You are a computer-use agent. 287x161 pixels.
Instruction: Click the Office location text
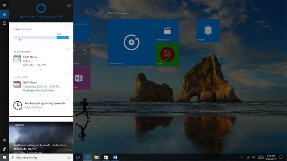(27, 61)
